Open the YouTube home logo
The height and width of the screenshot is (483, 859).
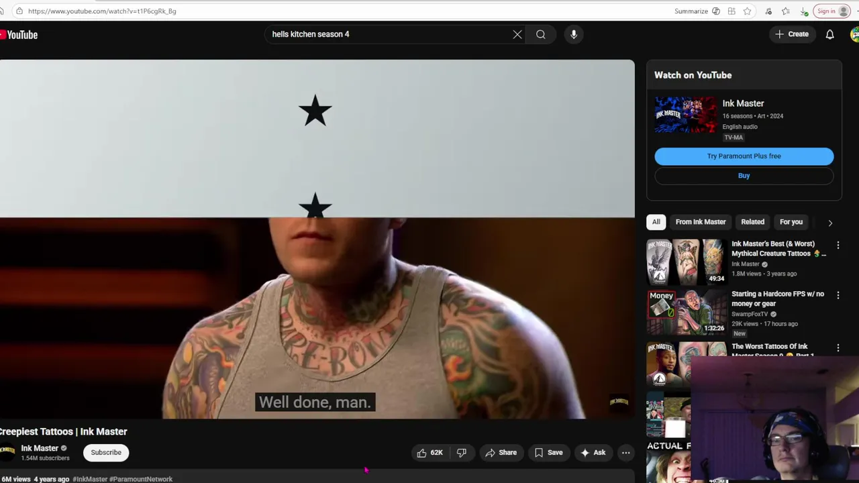[19, 35]
